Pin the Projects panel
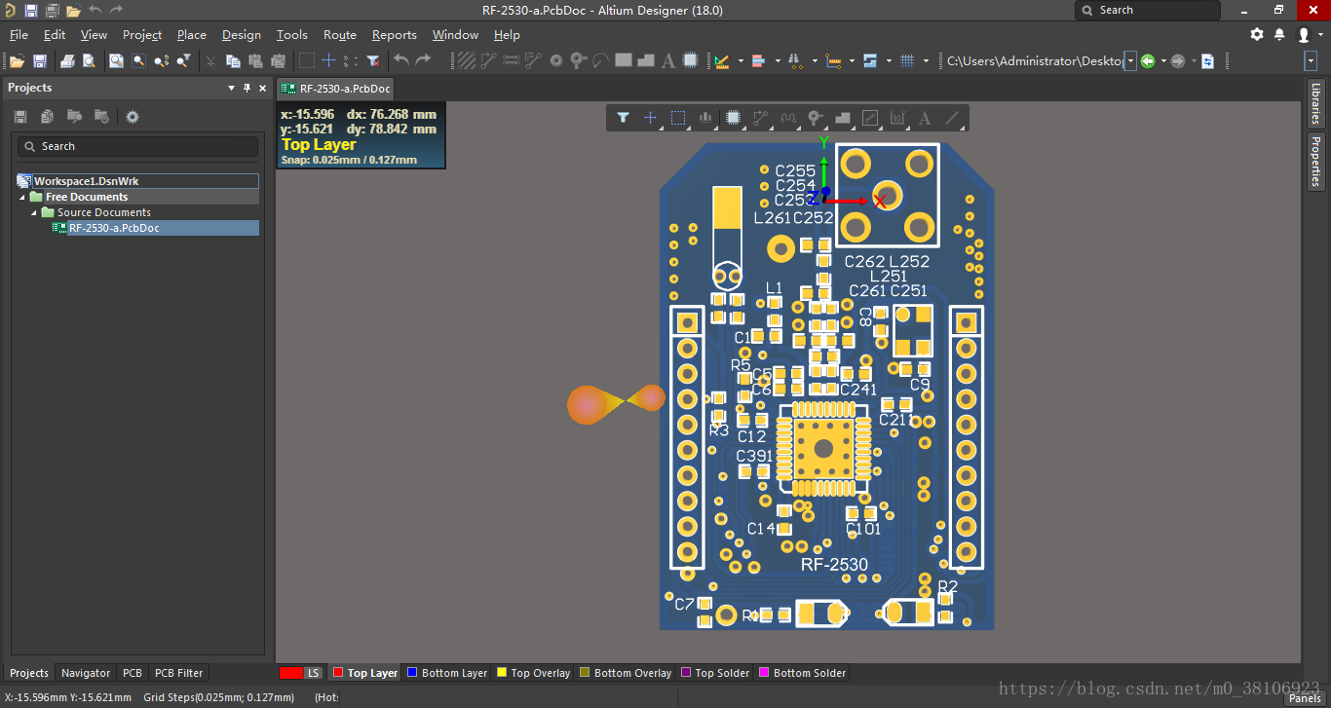1331x708 pixels. point(247,88)
